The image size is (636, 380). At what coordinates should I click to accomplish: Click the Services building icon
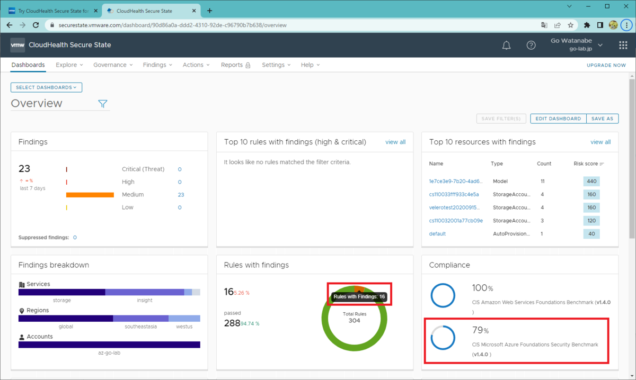click(22, 284)
